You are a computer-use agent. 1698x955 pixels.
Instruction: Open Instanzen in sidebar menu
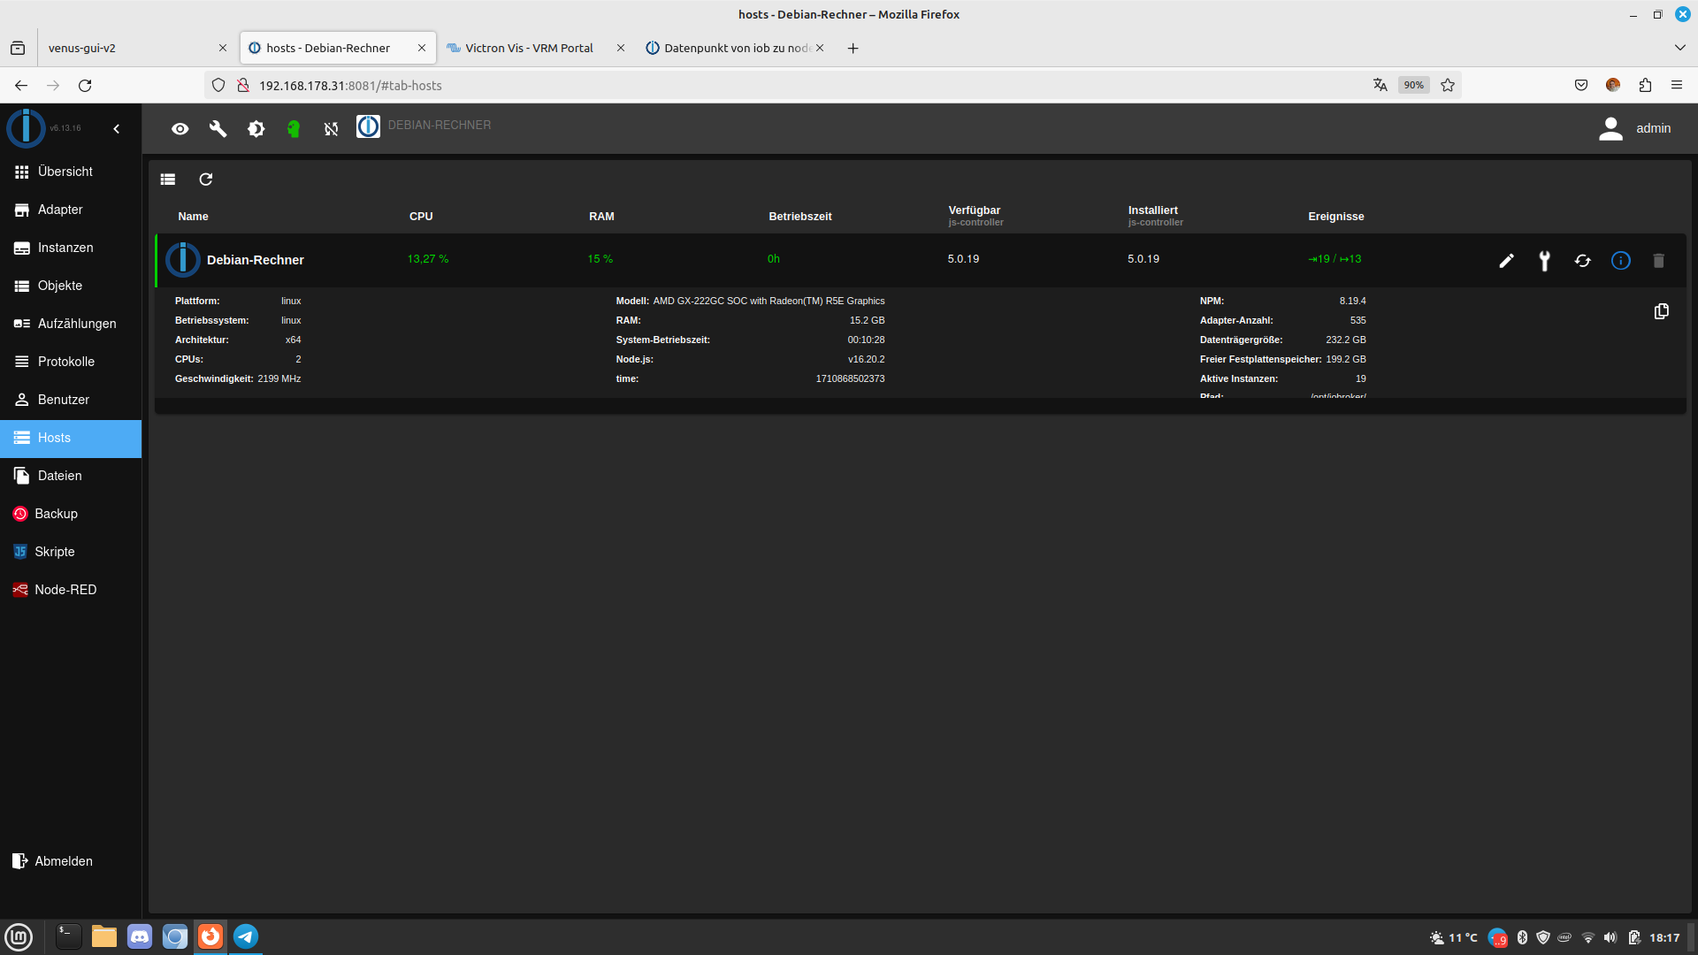[65, 248]
